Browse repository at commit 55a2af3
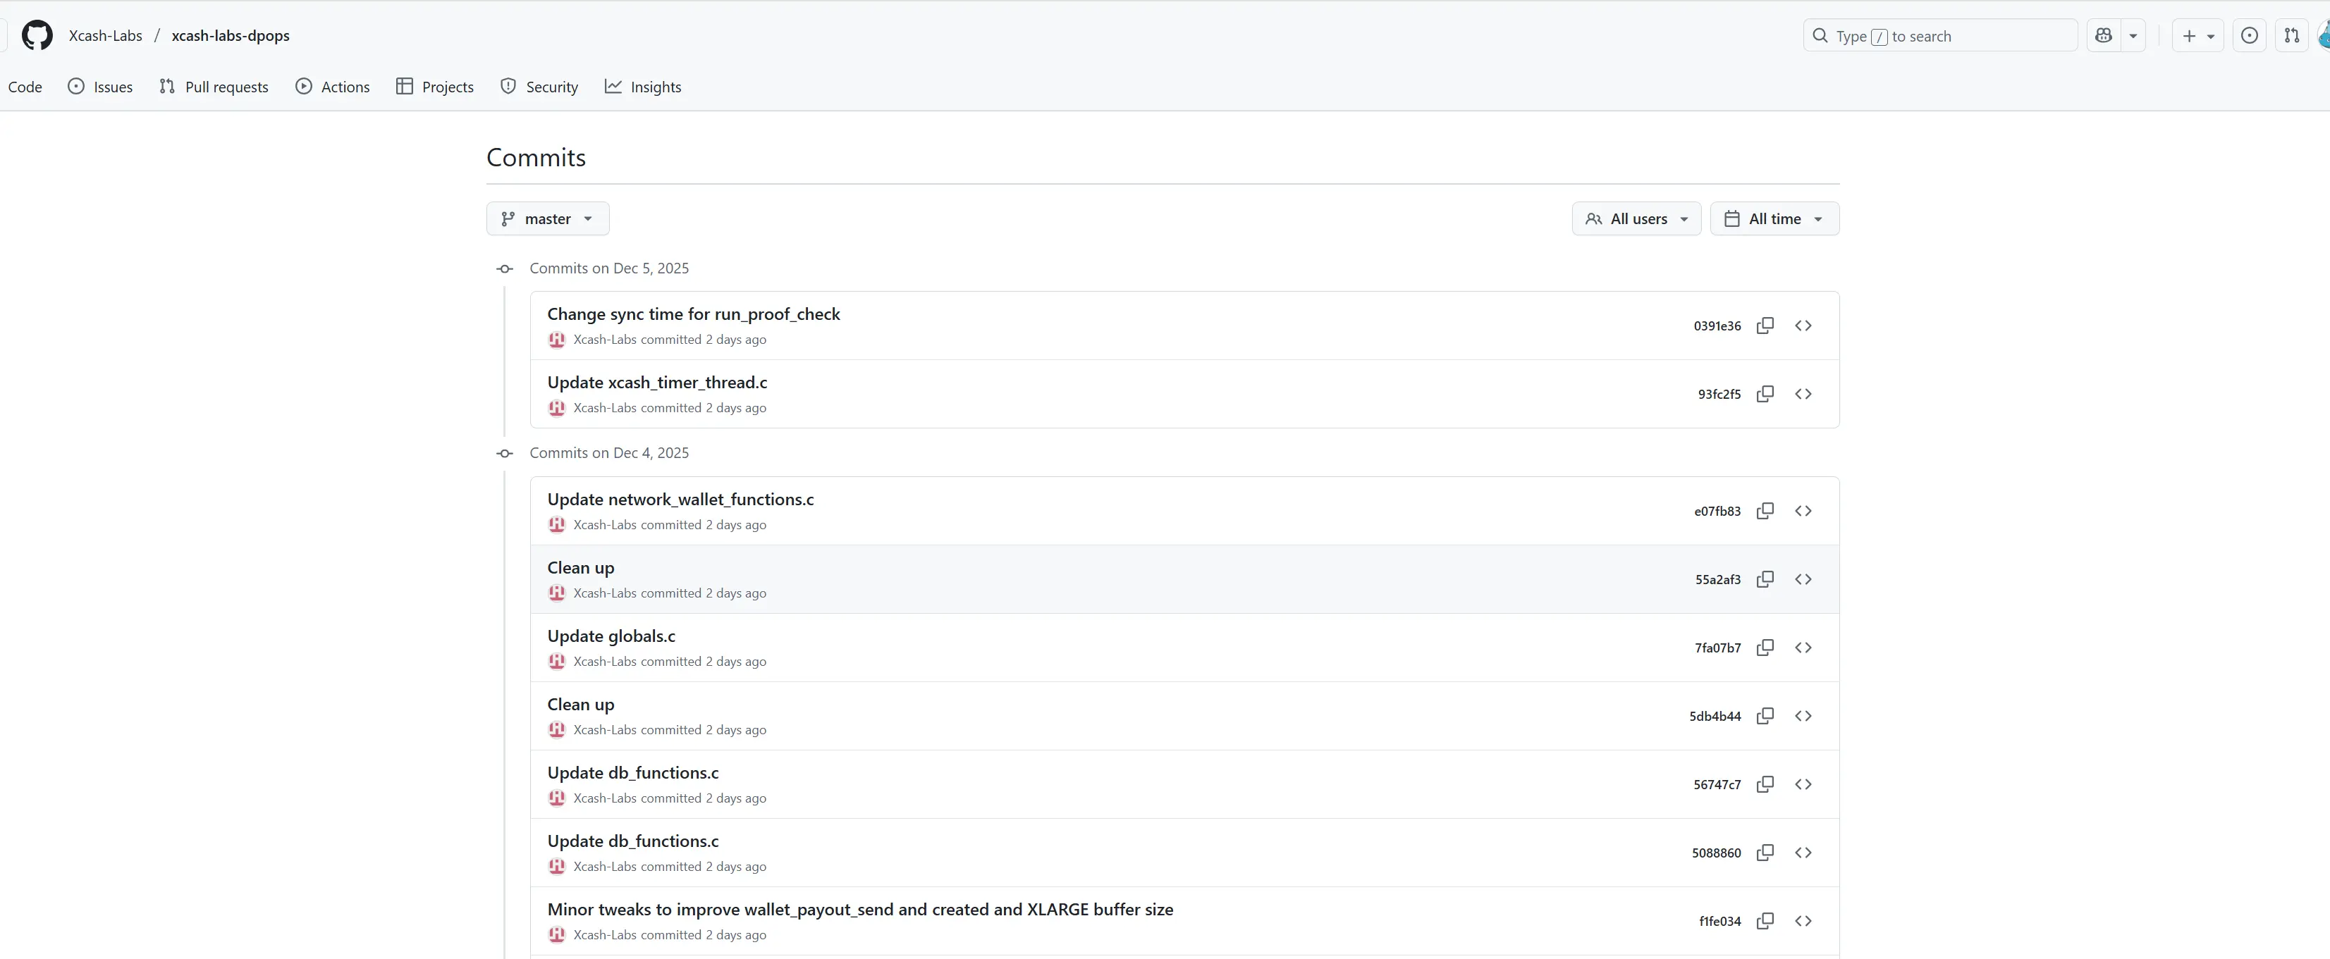The width and height of the screenshot is (2330, 959). tap(1803, 579)
